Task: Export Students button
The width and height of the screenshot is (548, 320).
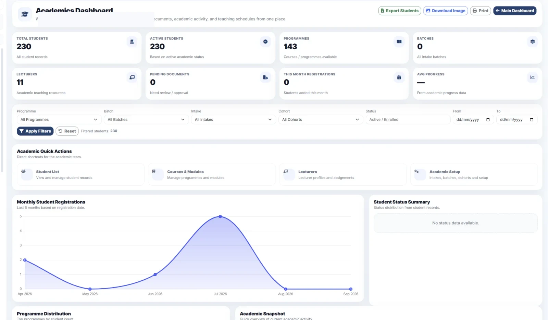Action: tap(400, 11)
